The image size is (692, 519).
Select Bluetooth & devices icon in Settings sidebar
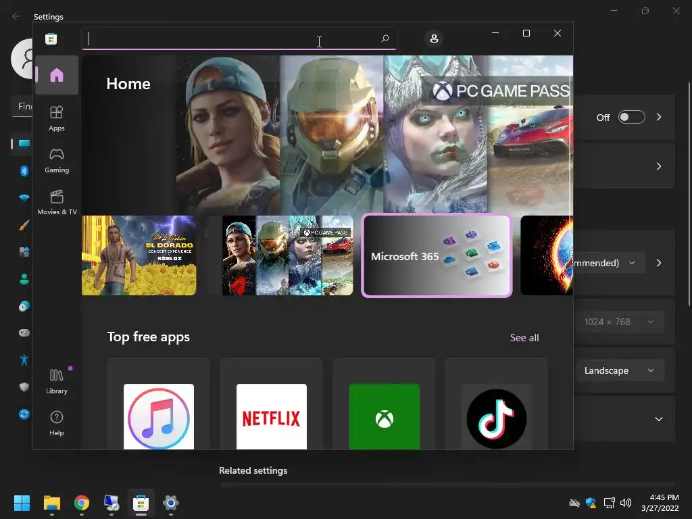(x=24, y=171)
